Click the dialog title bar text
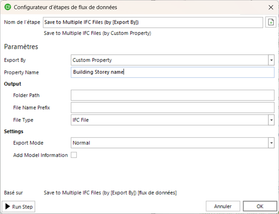The width and height of the screenshot is (279, 214). click(x=66, y=7)
